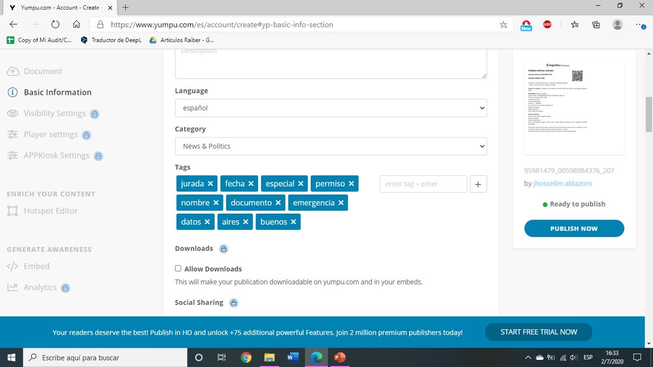Remove the "jurada" tag

[x=210, y=183]
